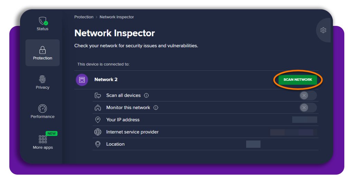Click the blurred Internet service provider value
This screenshot has height=185, width=354.
(294, 132)
